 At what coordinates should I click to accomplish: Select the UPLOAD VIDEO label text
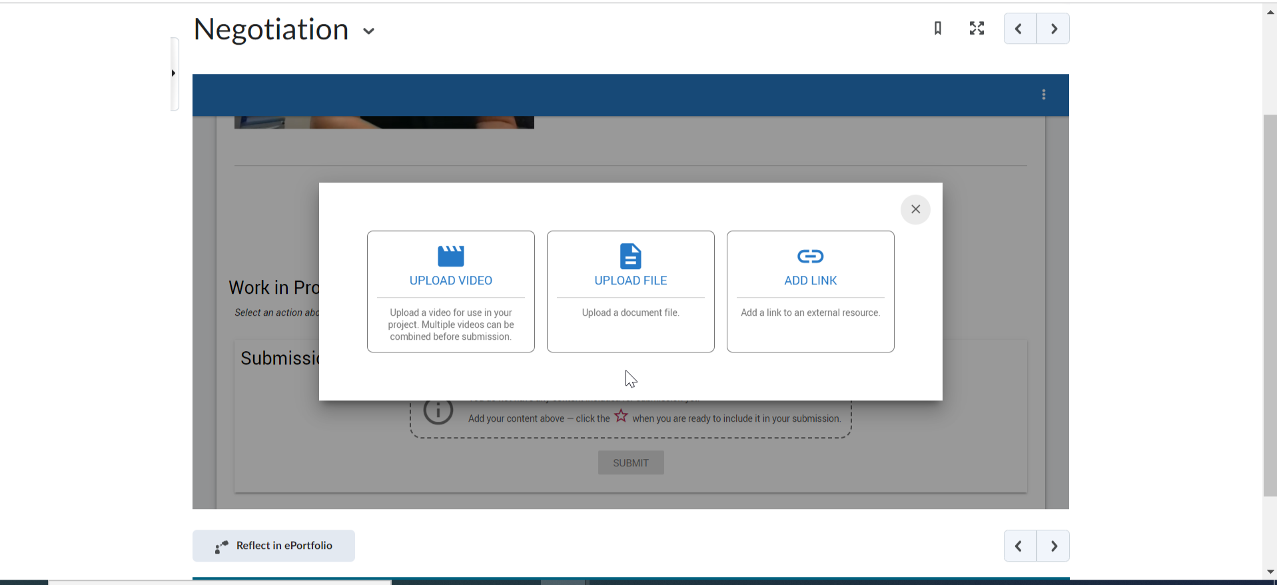pyautogui.click(x=451, y=281)
